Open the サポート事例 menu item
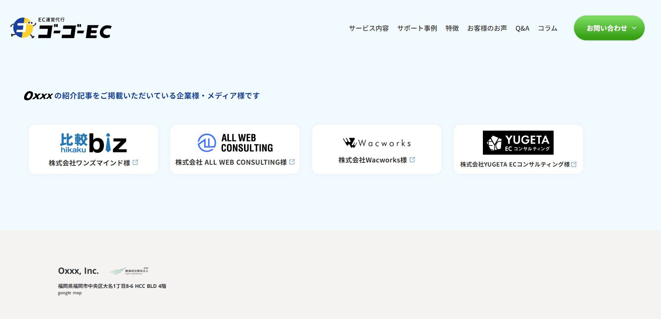This screenshot has height=319, width=661. 417,28
